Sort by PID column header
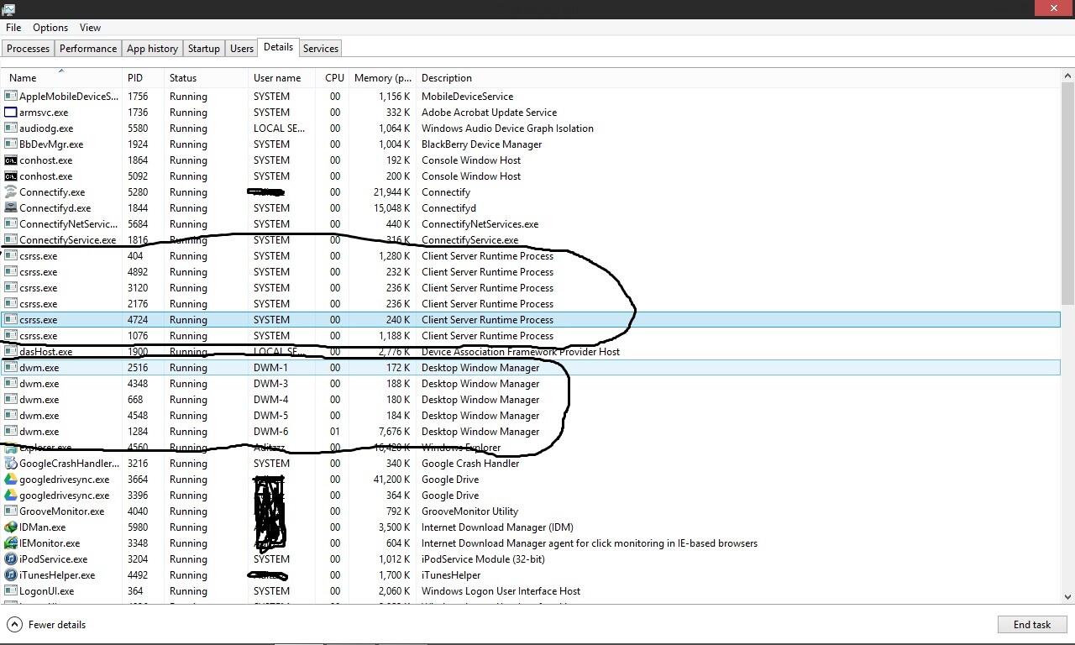The height and width of the screenshot is (645, 1075). point(135,78)
